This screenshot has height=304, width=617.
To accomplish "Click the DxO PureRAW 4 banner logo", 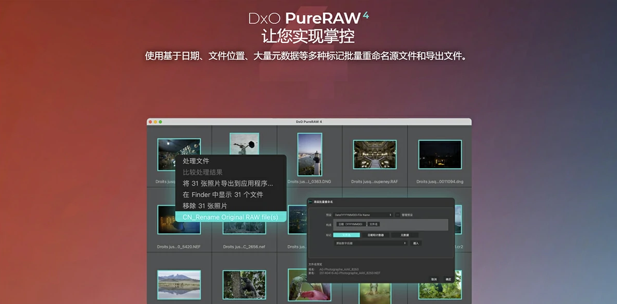I will [309, 18].
